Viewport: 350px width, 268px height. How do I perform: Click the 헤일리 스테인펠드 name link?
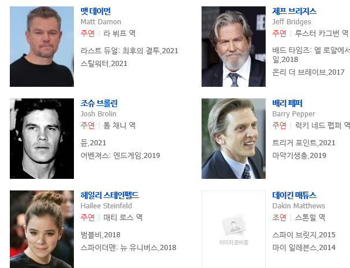[109, 195]
